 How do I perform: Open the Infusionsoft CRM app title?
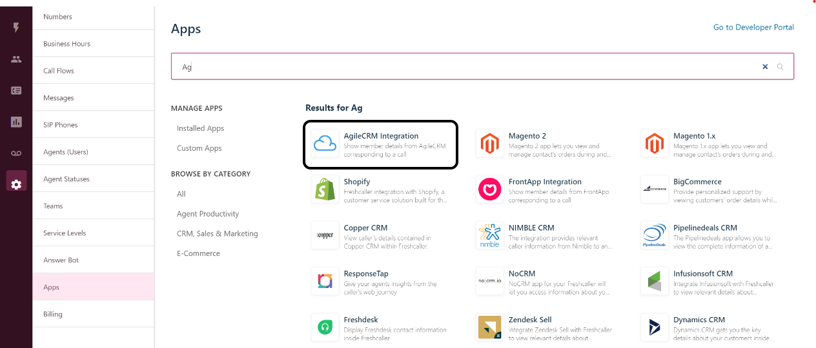pos(703,273)
